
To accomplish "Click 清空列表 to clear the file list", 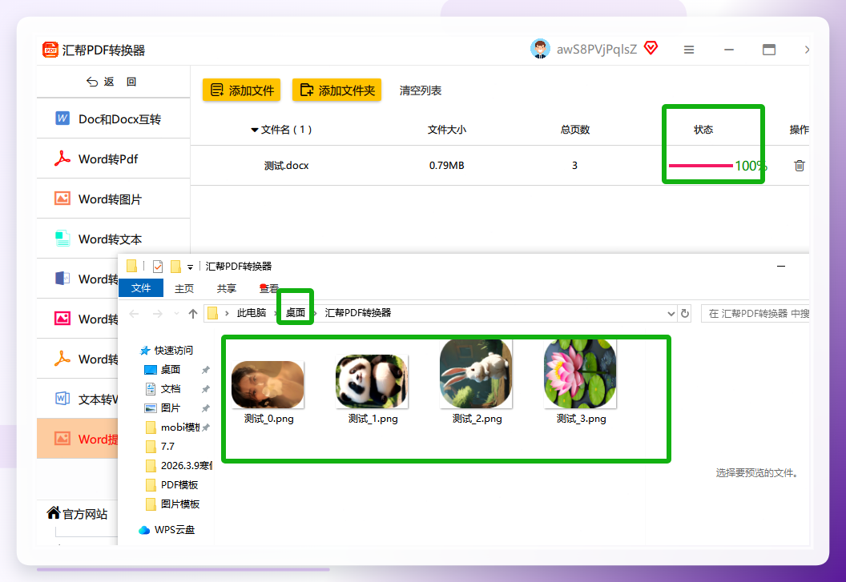I will 421,90.
